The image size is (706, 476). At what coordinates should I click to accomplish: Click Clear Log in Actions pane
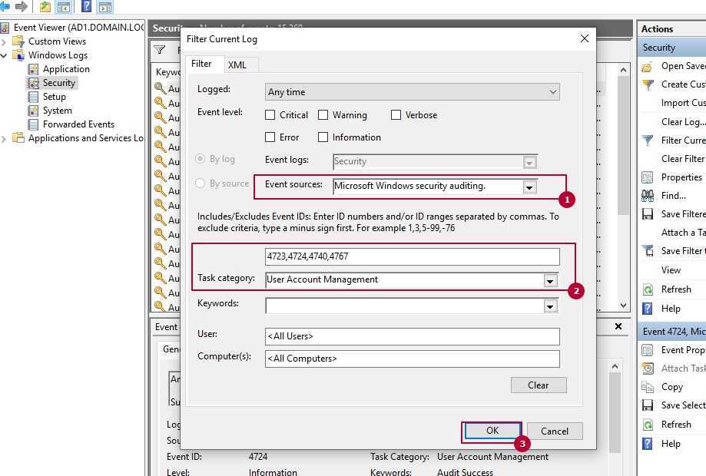tap(684, 122)
